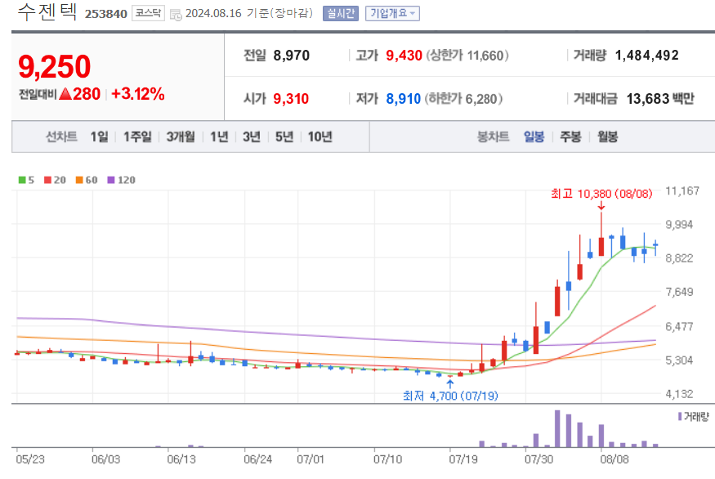
Task: Click the 최저 4,700 (07/19) low marker
Action: click(450, 396)
